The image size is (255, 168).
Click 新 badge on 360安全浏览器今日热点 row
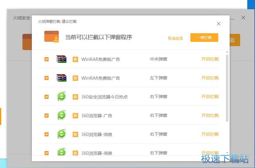tap(75, 97)
